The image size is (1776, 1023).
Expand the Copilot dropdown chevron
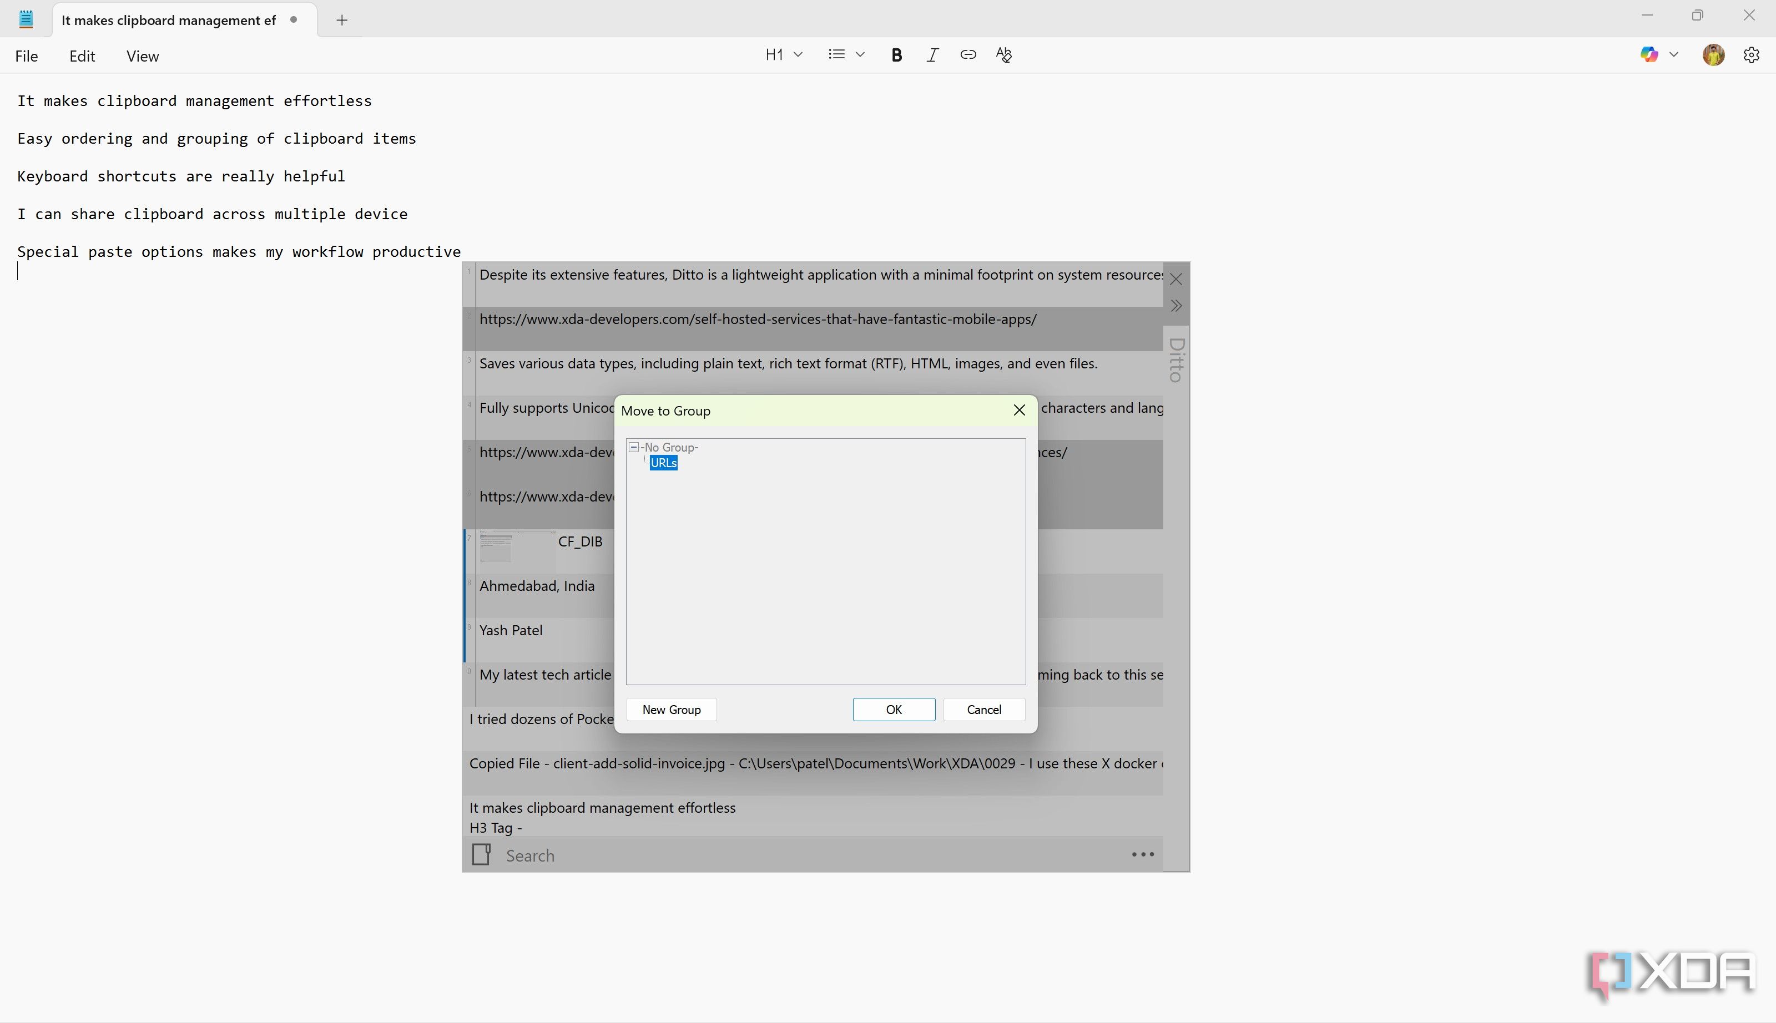pos(1673,55)
